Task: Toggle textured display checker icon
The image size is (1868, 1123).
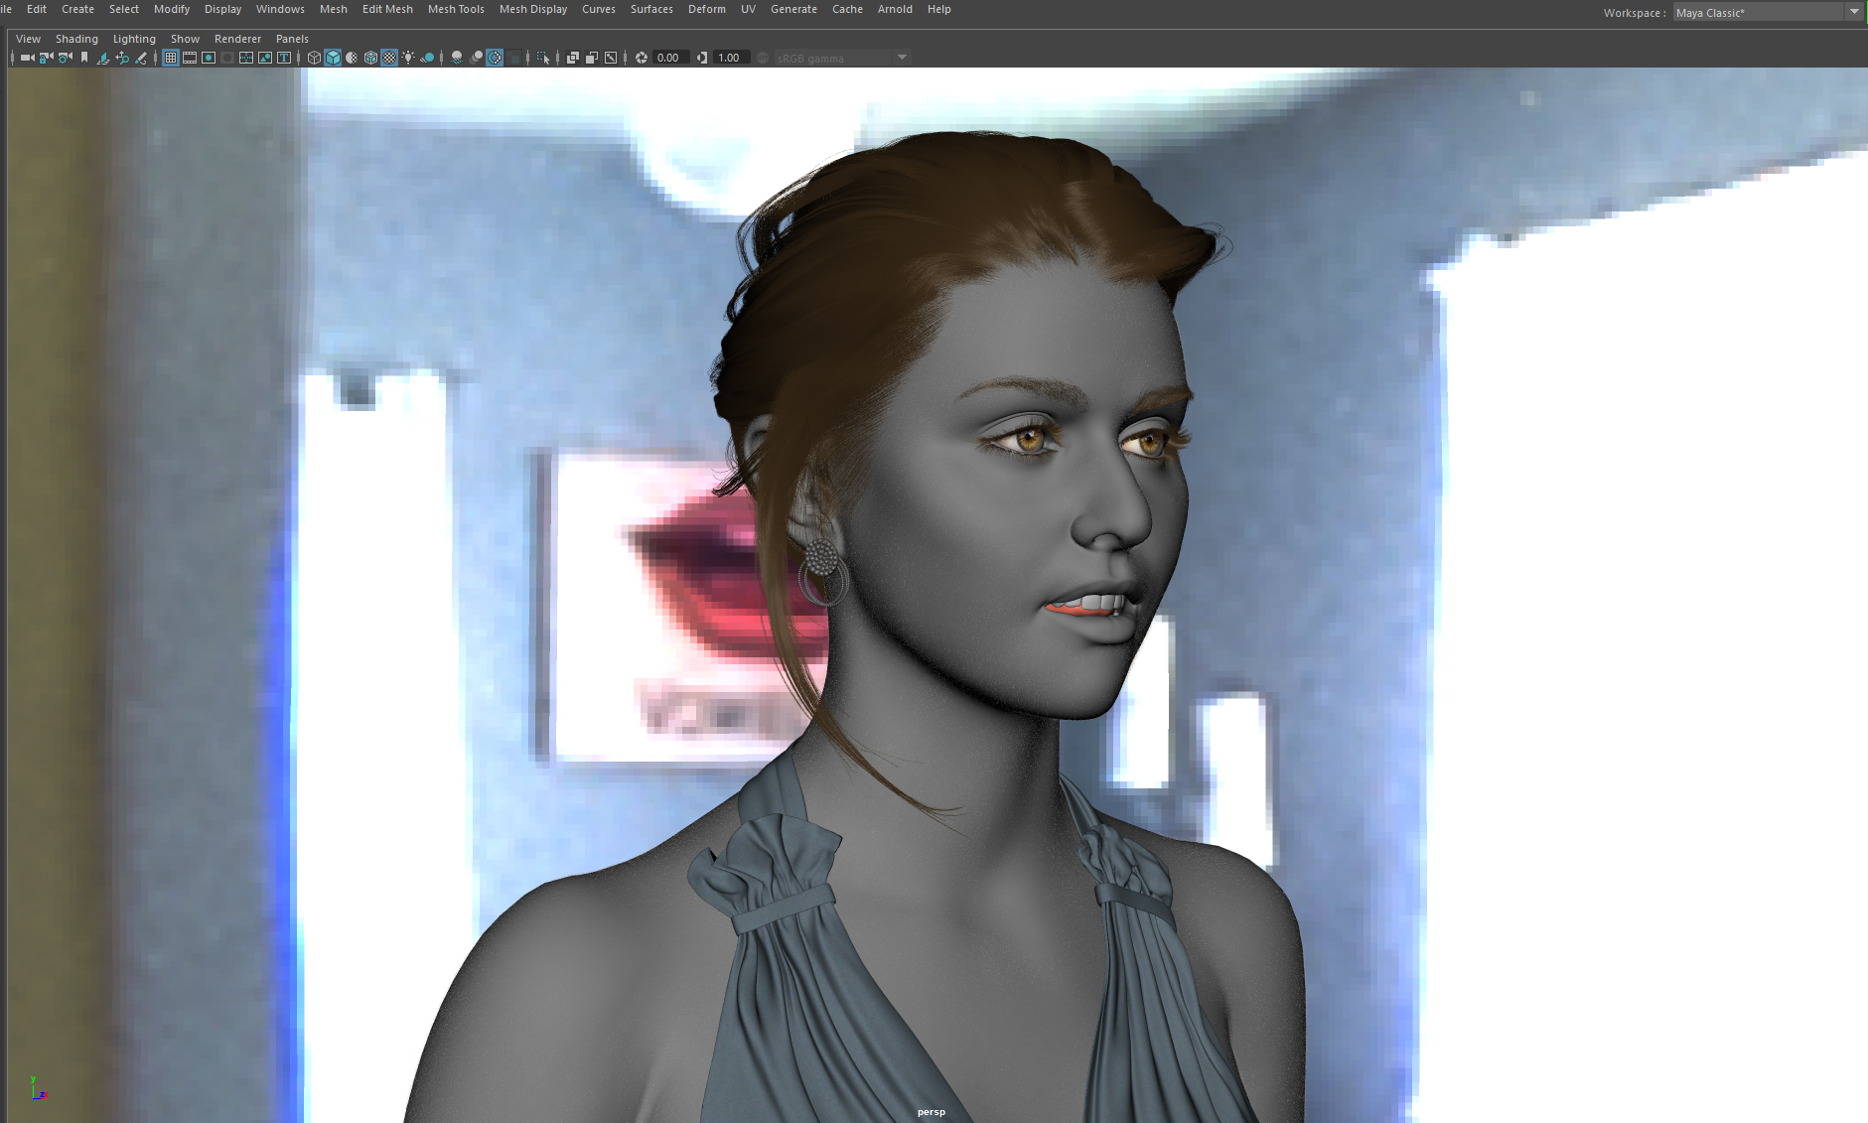Action: tap(389, 58)
